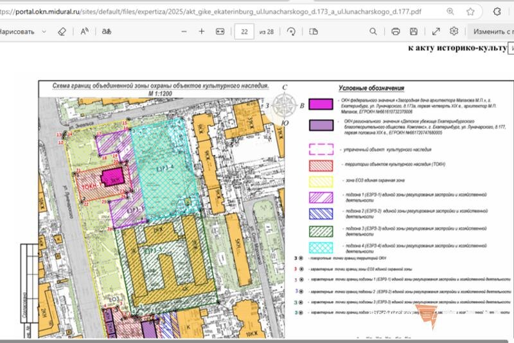
Task: Open browser zoom magnifier in address bar
Action: tap(450, 12)
